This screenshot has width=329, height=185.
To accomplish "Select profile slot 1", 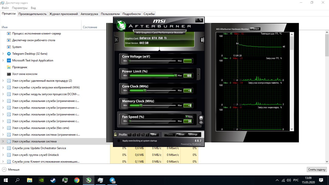I will click(130, 135).
